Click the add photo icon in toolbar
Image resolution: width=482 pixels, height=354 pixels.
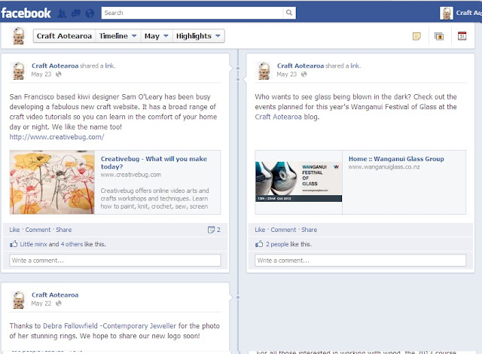click(x=439, y=36)
